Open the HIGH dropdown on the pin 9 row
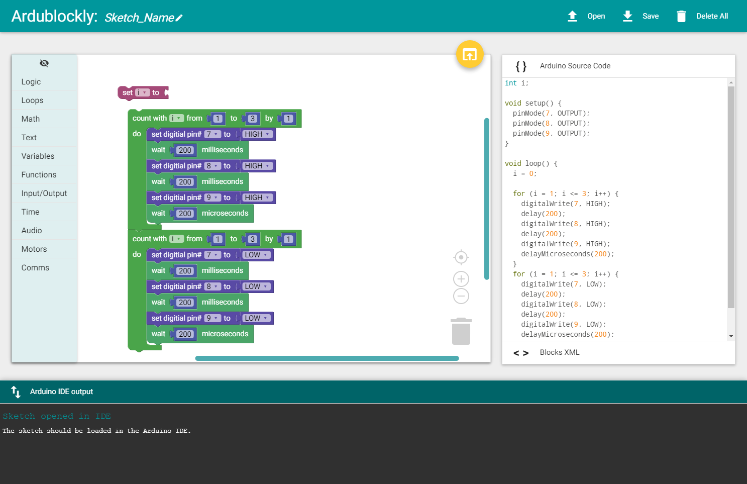Screen dimensions: 747x484 (257, 198)
